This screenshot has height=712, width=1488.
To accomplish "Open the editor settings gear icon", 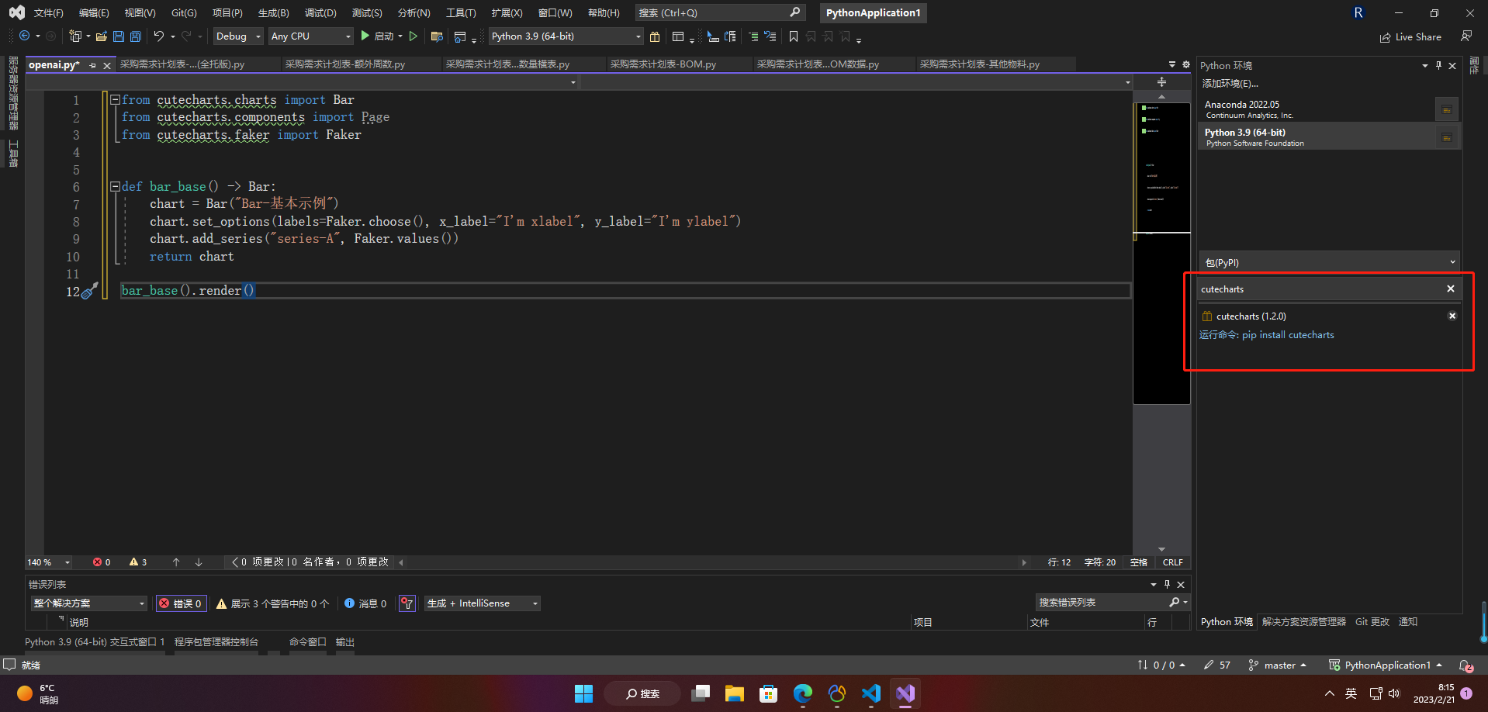I will (1185, 64).
